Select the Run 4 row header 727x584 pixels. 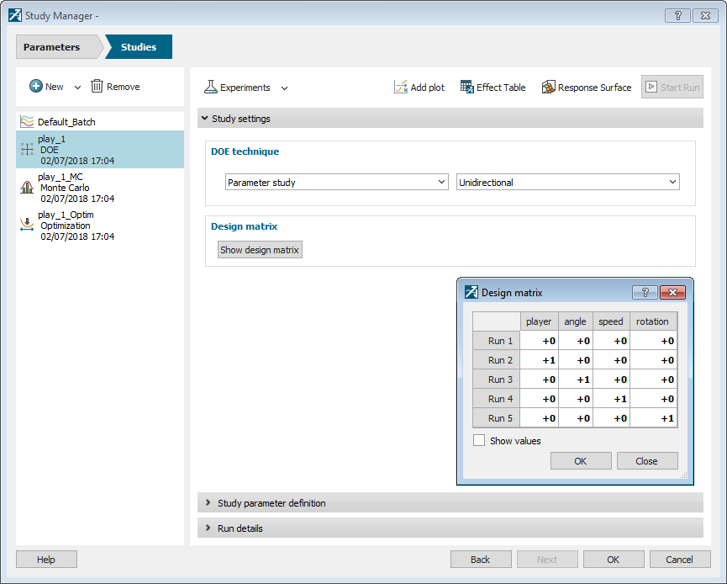(x=497, y=399)
